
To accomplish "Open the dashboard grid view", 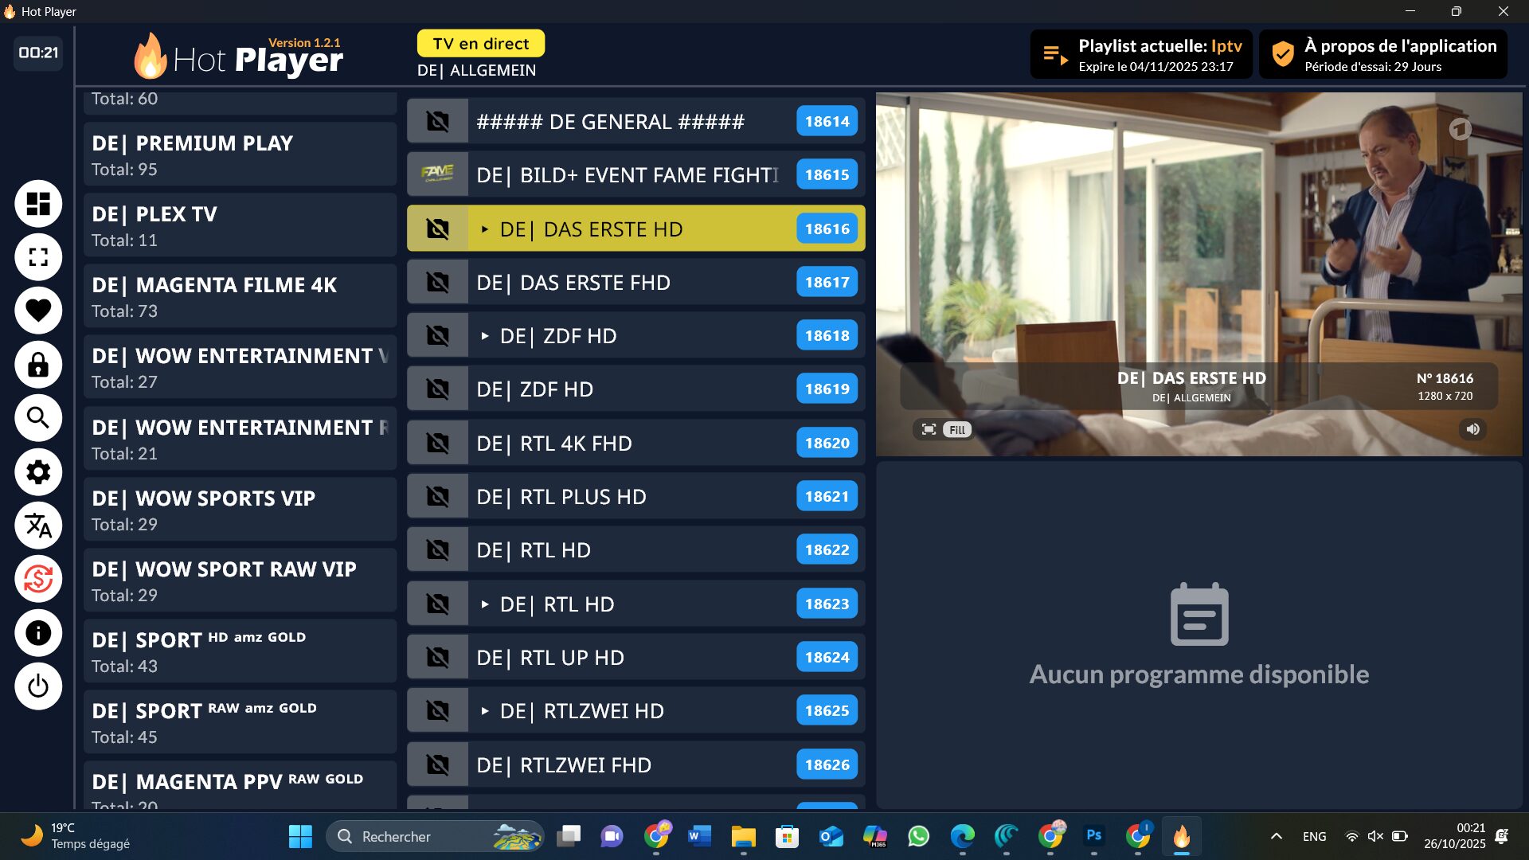I will (37, 204).
